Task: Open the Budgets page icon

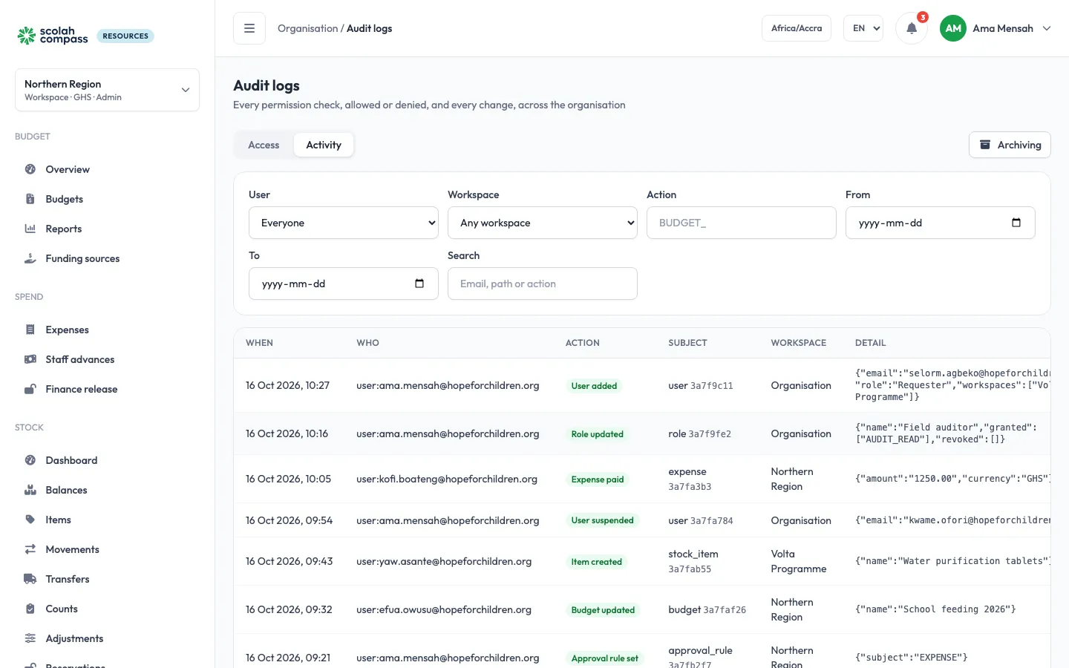Action: pyautogui.click(x=30, y=199)
